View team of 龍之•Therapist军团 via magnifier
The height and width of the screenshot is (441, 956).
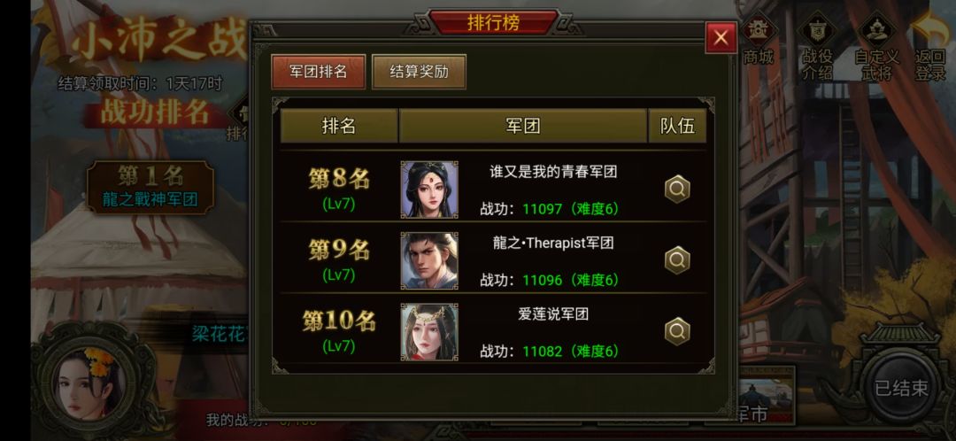(677, 260)
